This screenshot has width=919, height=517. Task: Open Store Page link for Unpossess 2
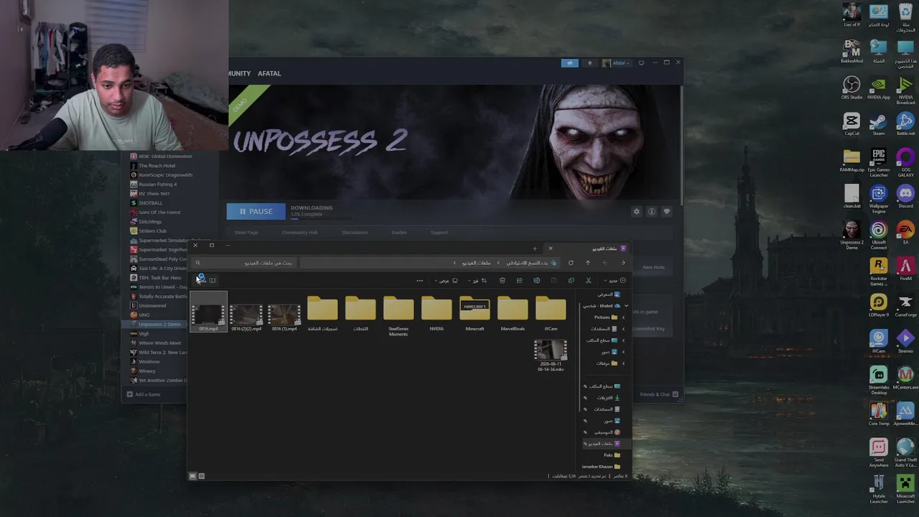[246, 233]
